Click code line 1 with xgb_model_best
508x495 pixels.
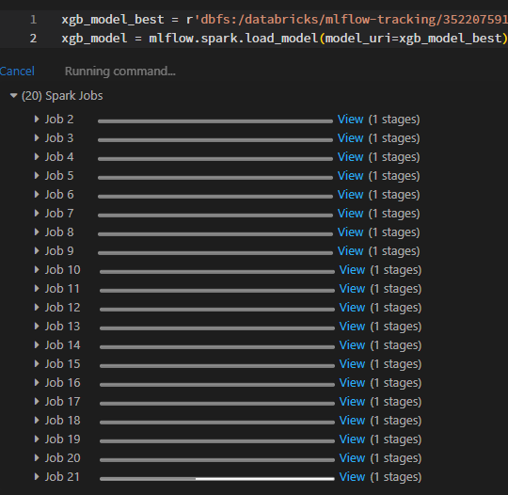click(x=285, y=20)
